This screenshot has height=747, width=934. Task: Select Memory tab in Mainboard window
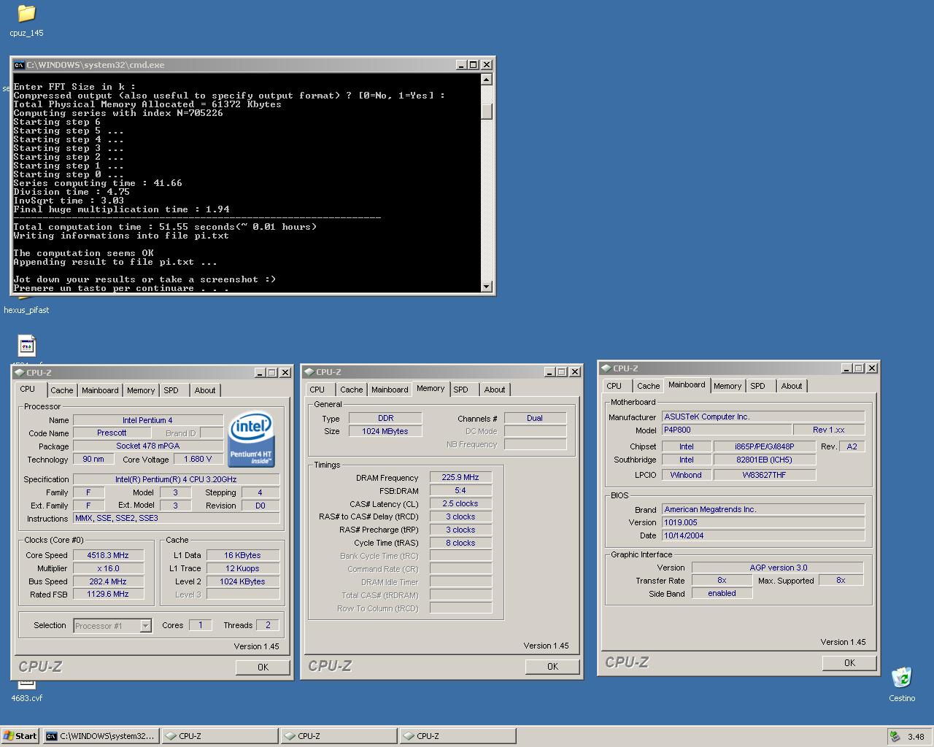click(727, 386)
